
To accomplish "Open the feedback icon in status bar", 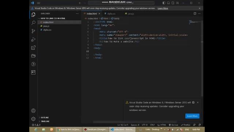I will tap(194, 125).
